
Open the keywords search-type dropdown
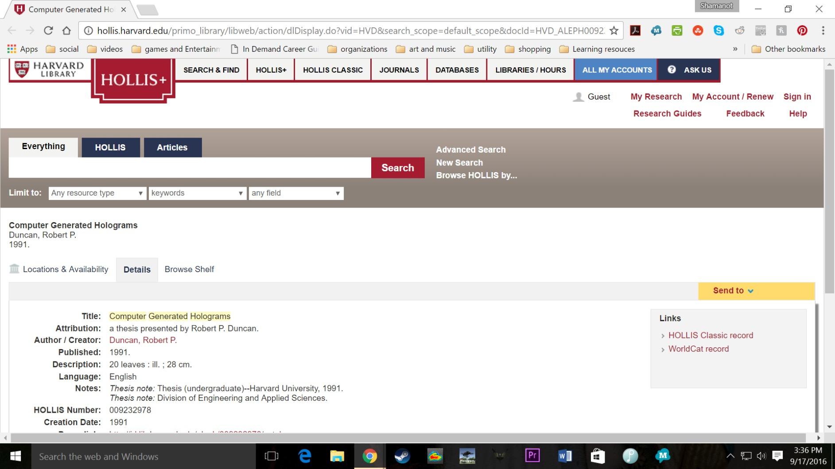[198, 193]
